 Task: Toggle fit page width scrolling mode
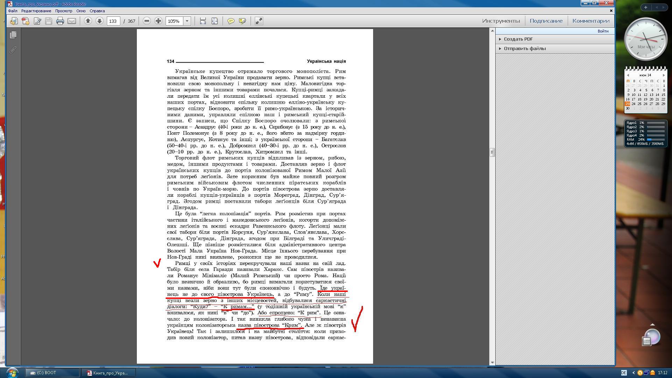203,21
